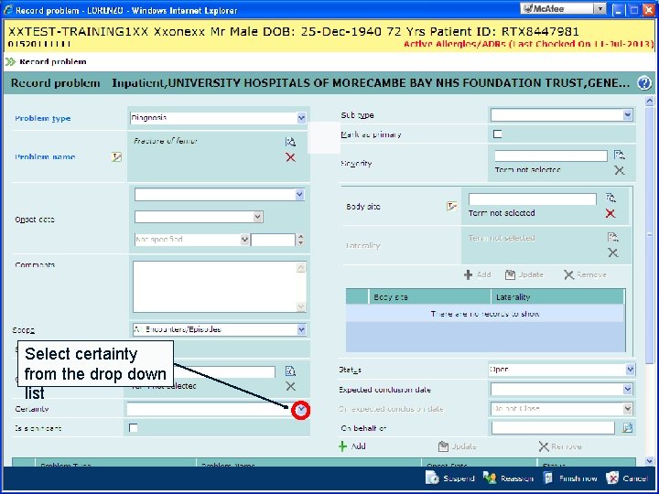The width and height of the screenshot is (659, 494).
Task: Mark as primary checkbox
Action: point(497,134)
